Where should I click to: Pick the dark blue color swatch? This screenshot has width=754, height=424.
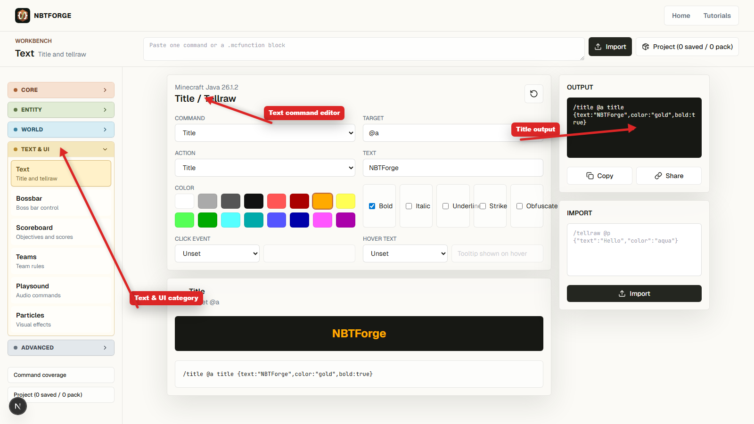299,220
